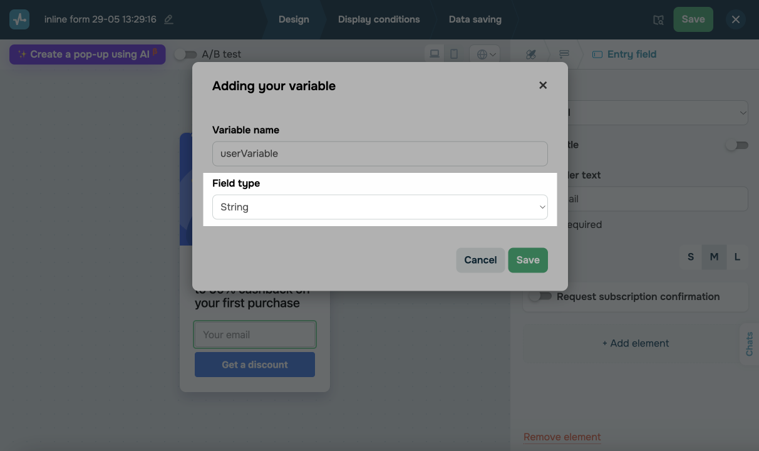Click the pencil icon to rename form
Screen dimensions: 759x451
(x=168, y=19)
